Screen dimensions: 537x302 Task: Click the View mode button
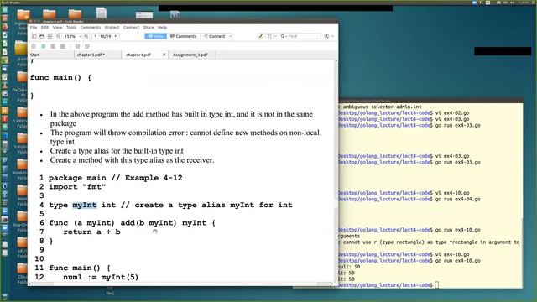click(155, 36)
